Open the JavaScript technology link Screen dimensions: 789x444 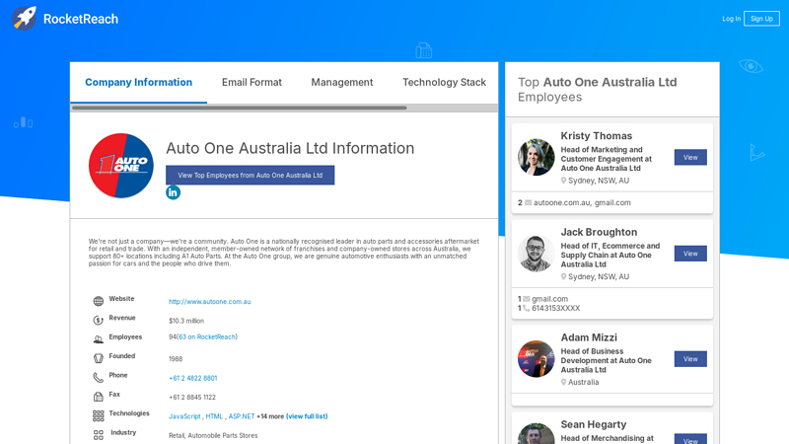(x=184, y=416)
